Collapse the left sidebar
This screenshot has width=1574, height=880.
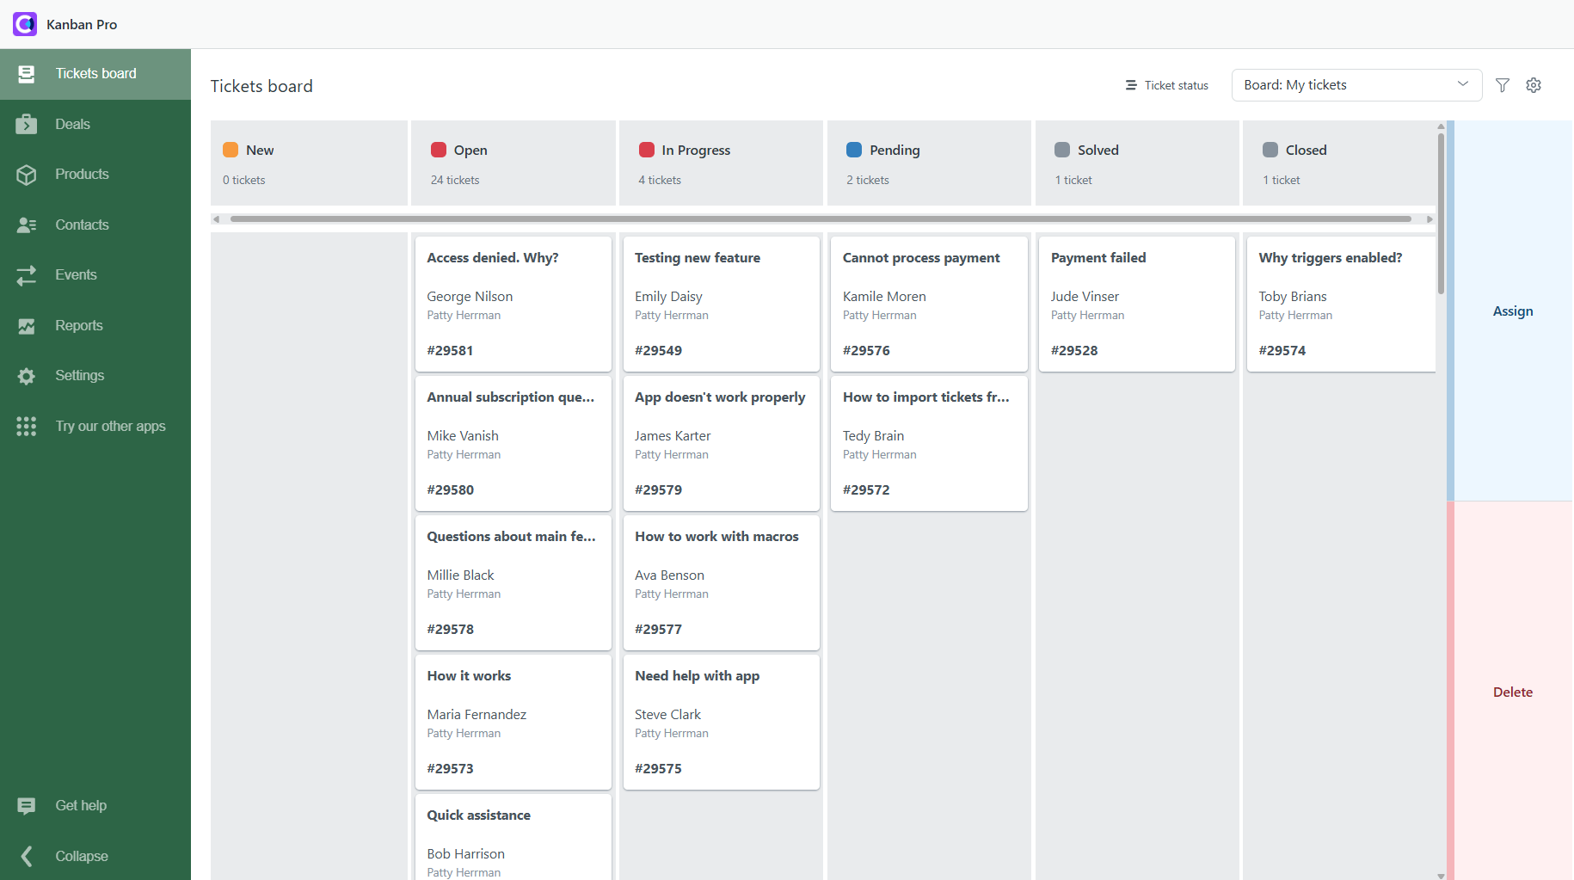[x=81, y=856]
